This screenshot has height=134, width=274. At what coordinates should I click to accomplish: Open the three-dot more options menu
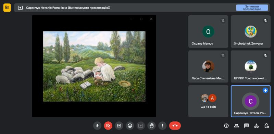[162, 126]
